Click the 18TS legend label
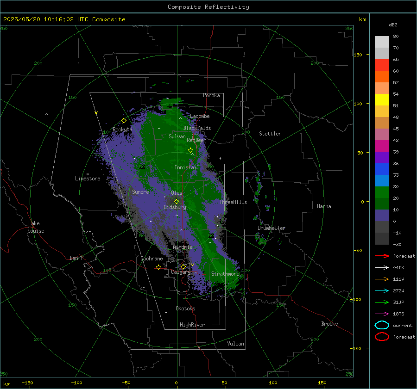Viewport: 417px width, 389px height. pos(398,314)
